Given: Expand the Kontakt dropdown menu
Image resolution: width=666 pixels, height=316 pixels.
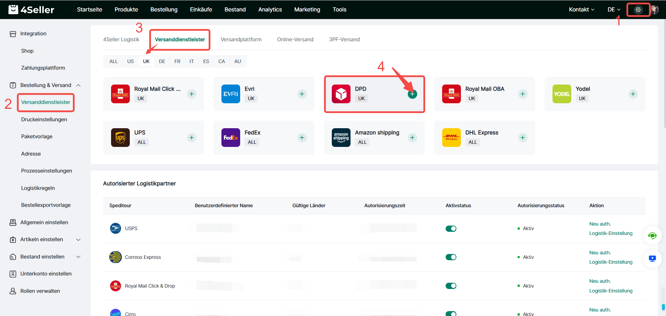Looking at the screenshot, I should (581, 10).
